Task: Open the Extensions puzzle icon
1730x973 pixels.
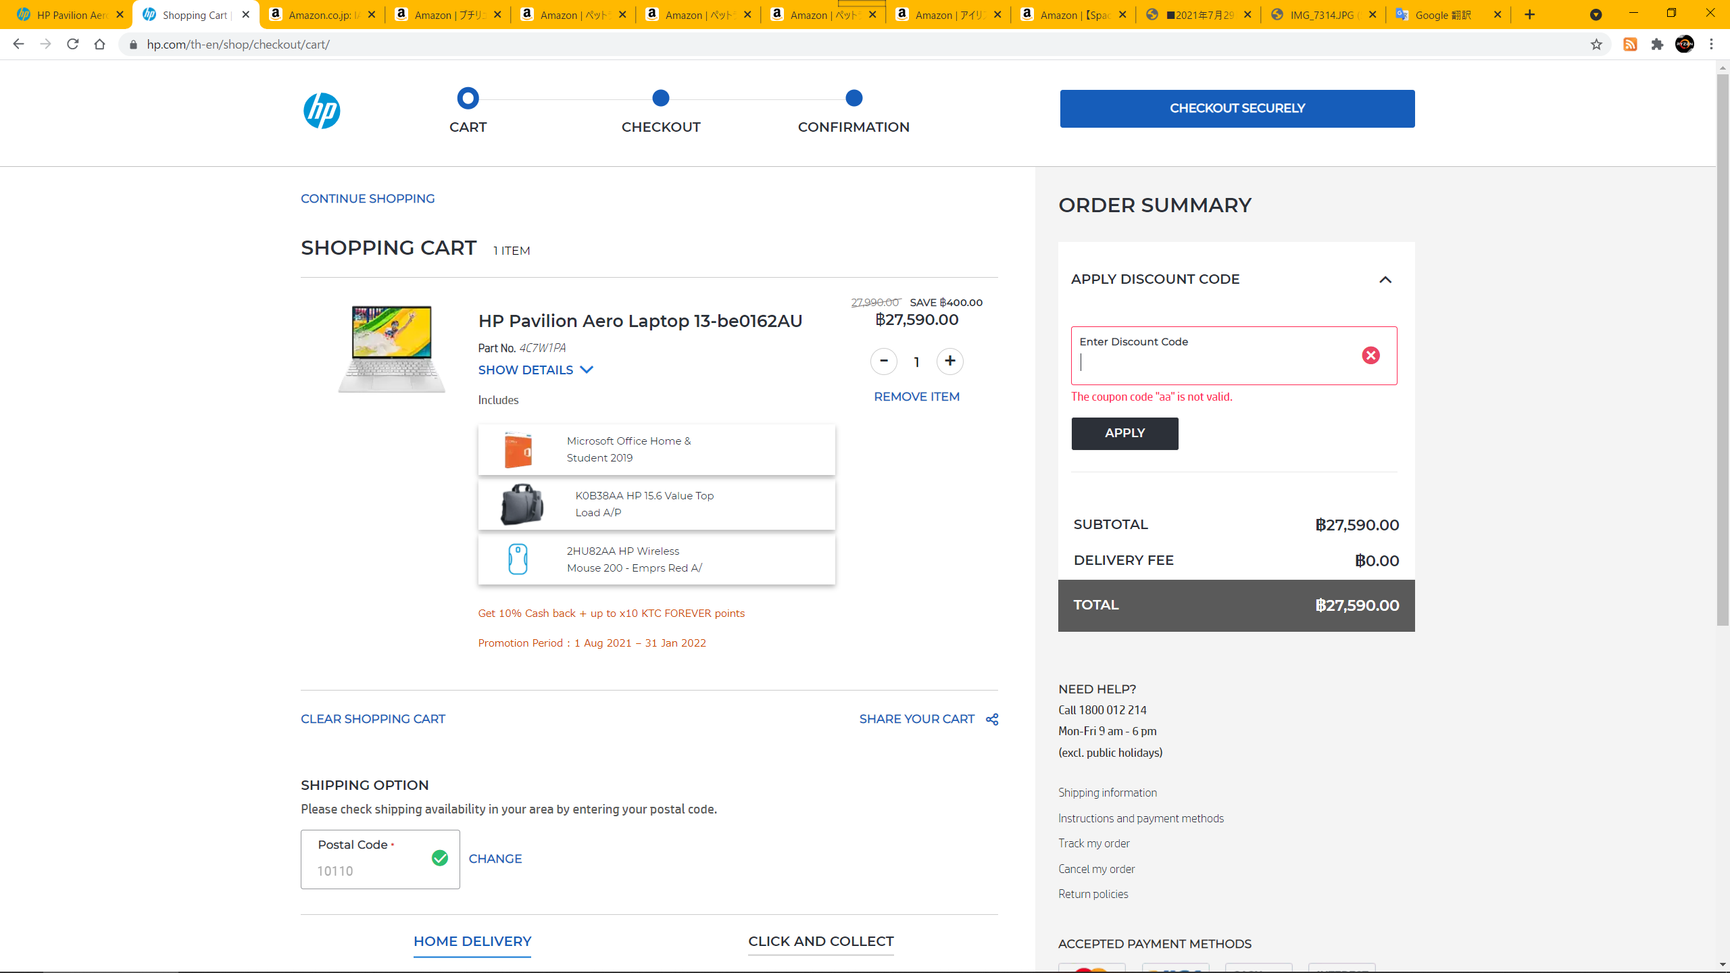Action: click(1657, 45)
